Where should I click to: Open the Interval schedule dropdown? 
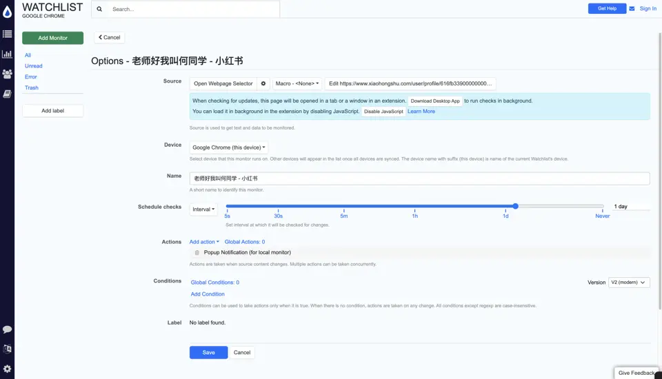203,209
